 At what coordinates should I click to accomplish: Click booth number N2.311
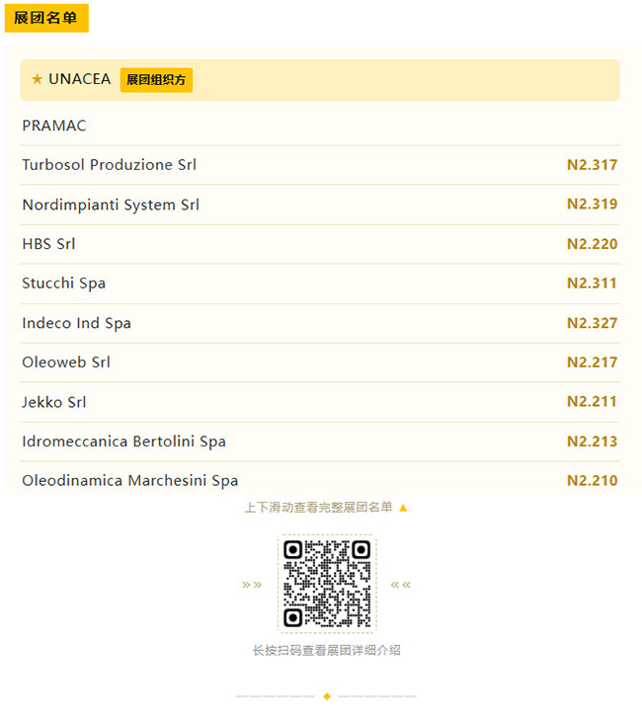point(592,283)
